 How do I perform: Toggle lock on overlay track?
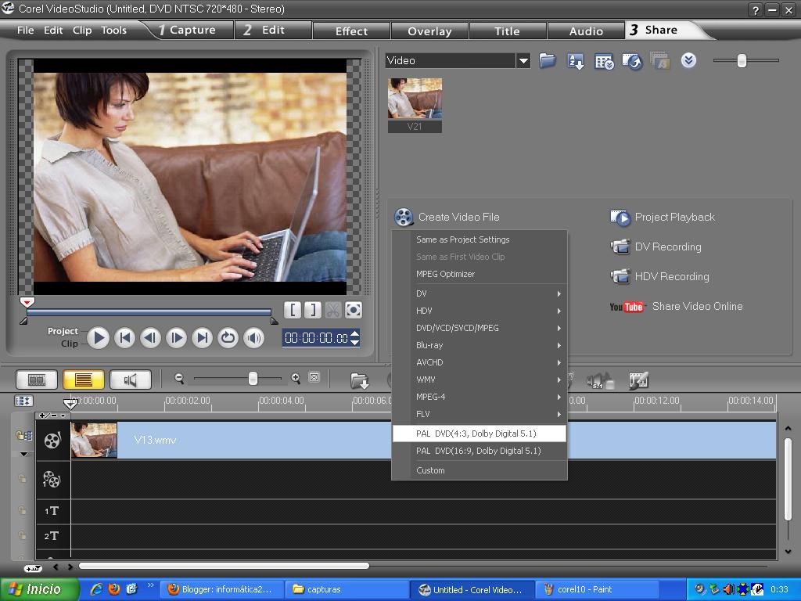(x=23, y=479)
